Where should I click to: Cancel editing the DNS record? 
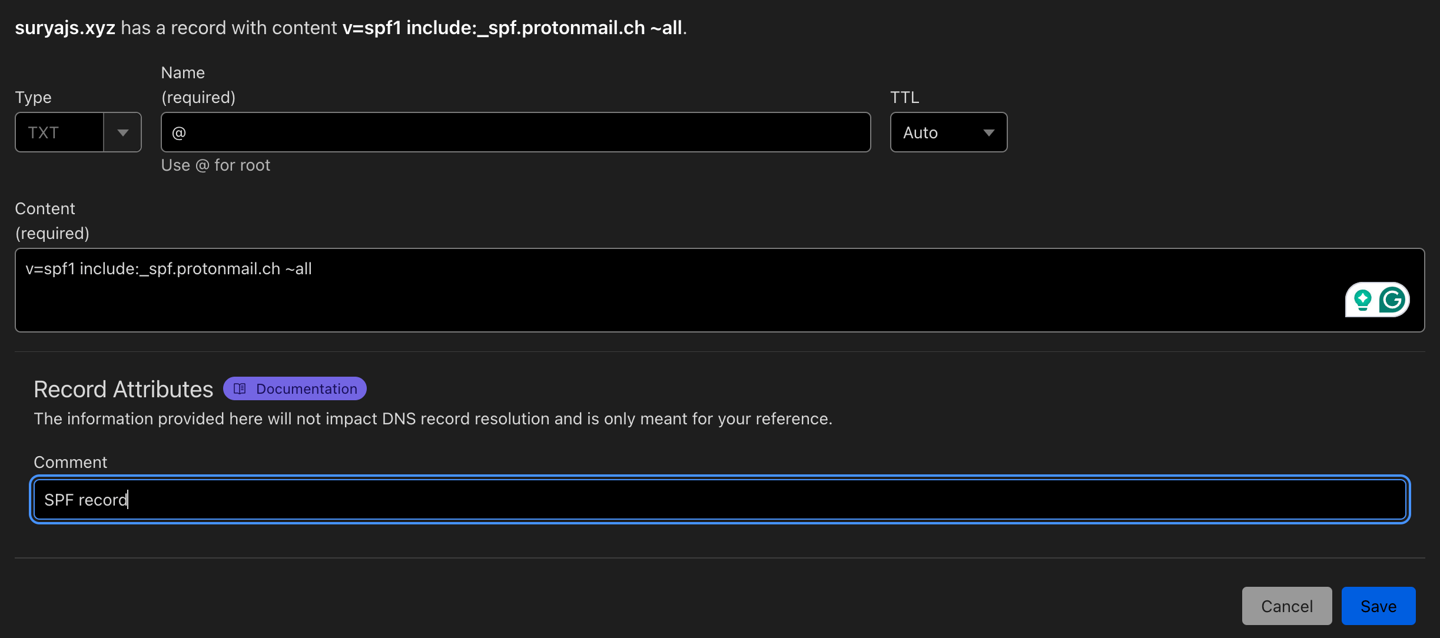(1287, 606)
